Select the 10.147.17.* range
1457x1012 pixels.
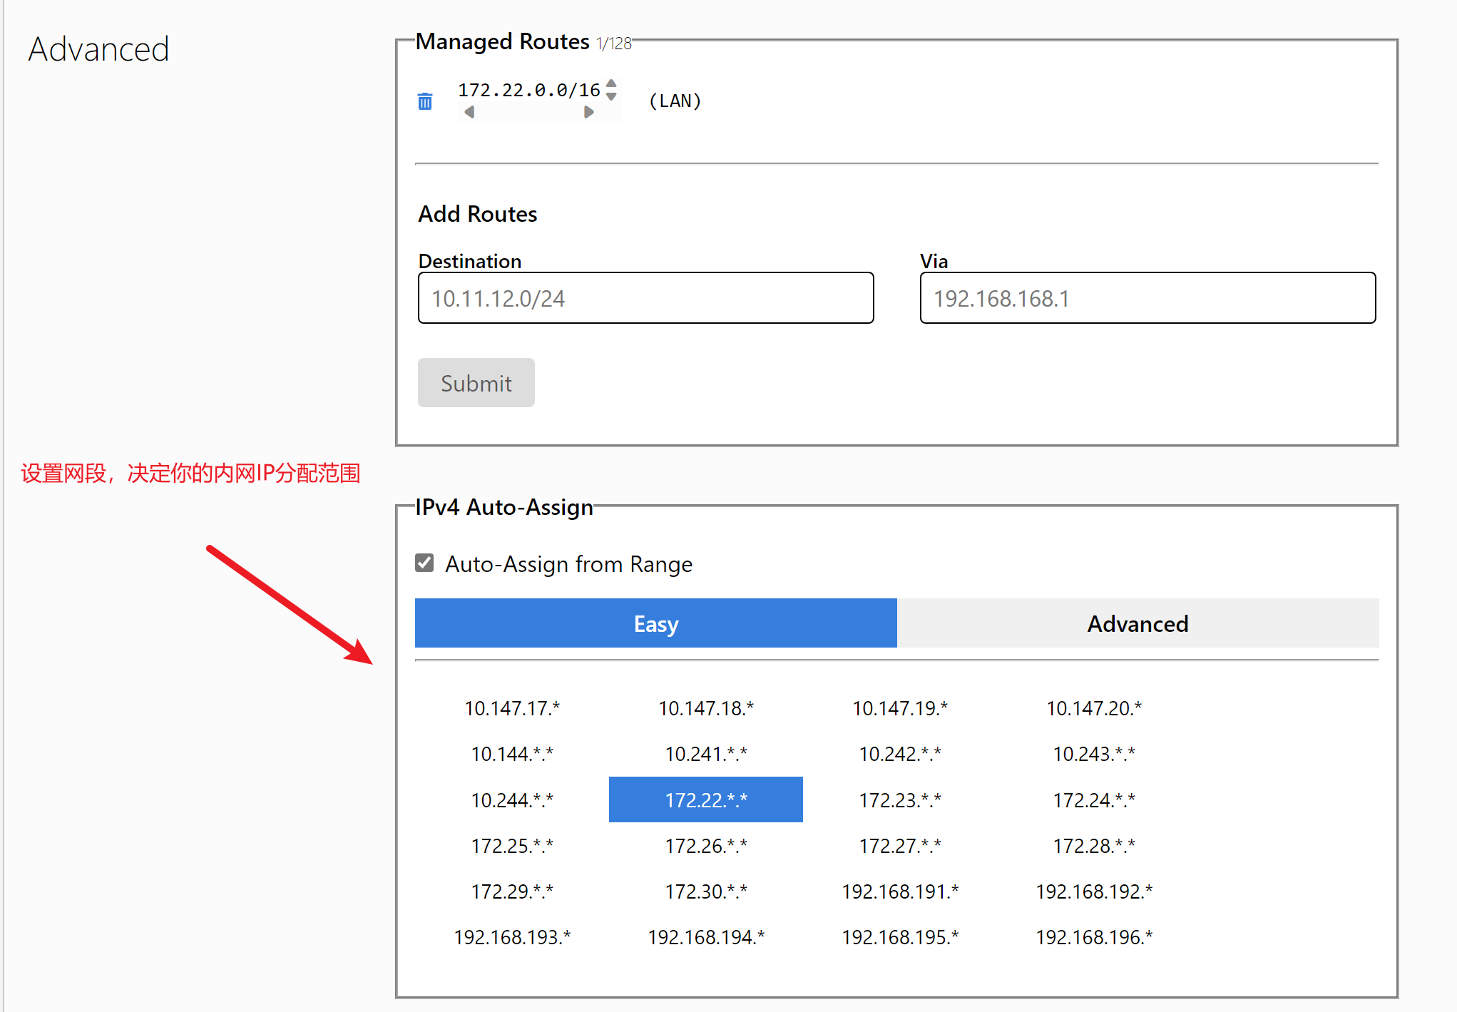[512, 708]
